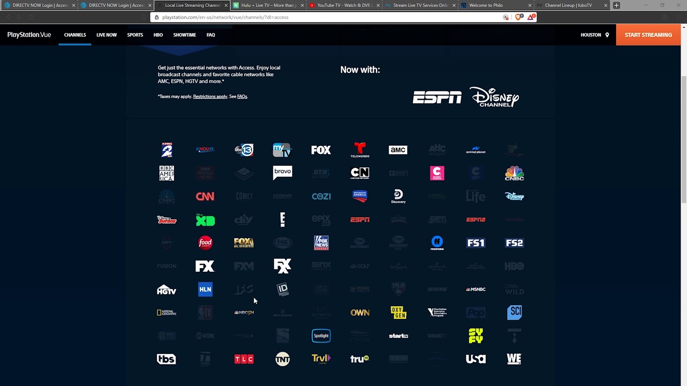Open the Channels navigation tab
Image resolution: width=687 pixels, height=386 pixels.
pyautogui.click(x=75, y=35)
